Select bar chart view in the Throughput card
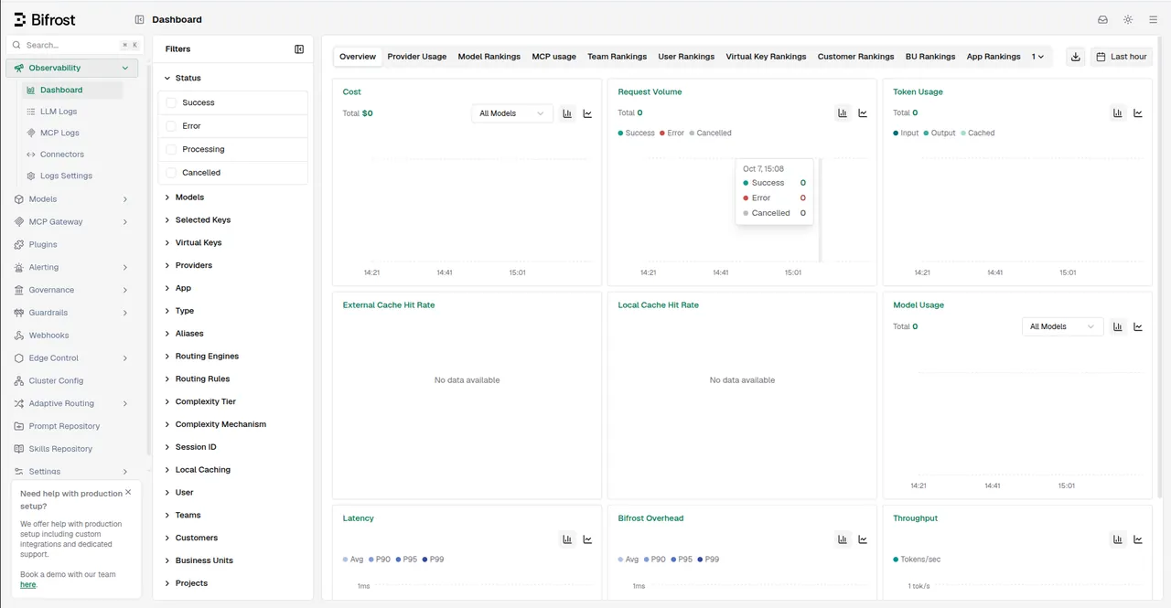Screen dimensions: 1171x608 pos(1118,539)
